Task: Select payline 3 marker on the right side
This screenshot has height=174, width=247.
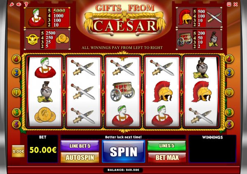Action: click(x=229, y=112)
